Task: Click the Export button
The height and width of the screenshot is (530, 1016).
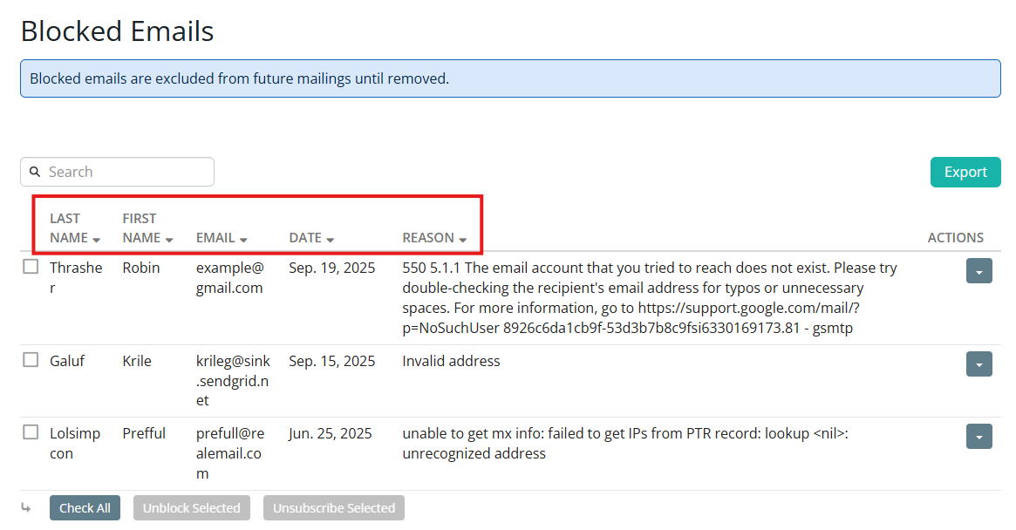Action: click(x=965, y=172)
